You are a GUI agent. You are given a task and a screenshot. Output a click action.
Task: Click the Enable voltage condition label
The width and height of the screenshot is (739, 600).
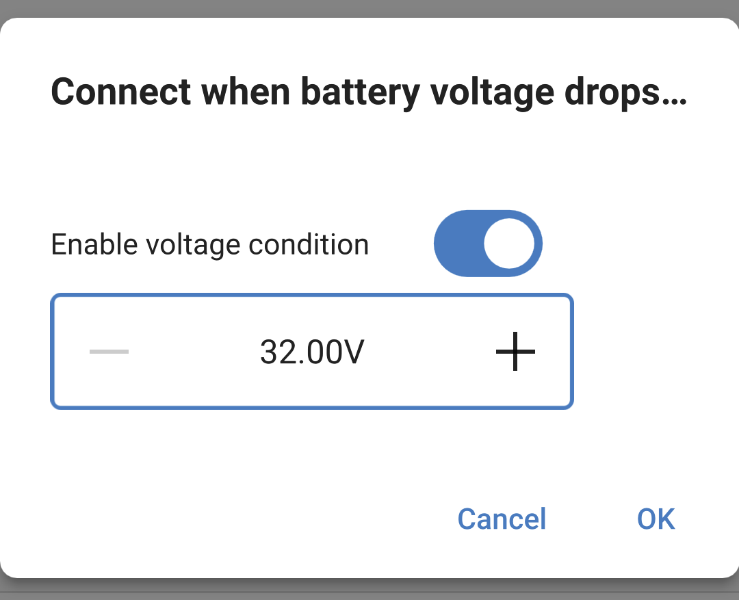(210, 244)
